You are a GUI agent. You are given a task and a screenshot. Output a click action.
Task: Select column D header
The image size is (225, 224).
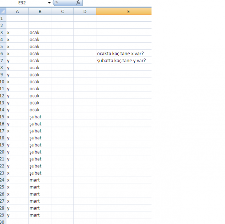[x=85, y=11]
